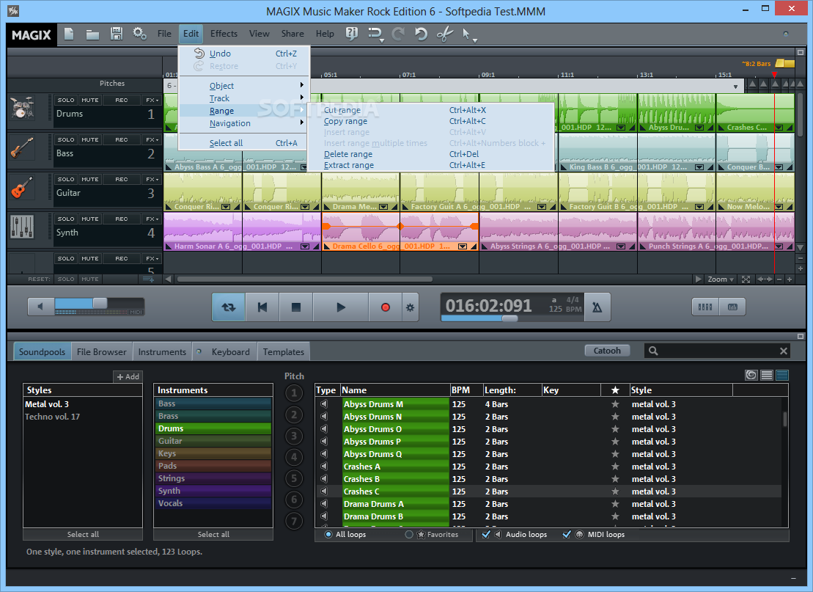The width and height of the screenshot is (813, 592).
Task: Select the Favorites radio button
Action: point(409,534)
